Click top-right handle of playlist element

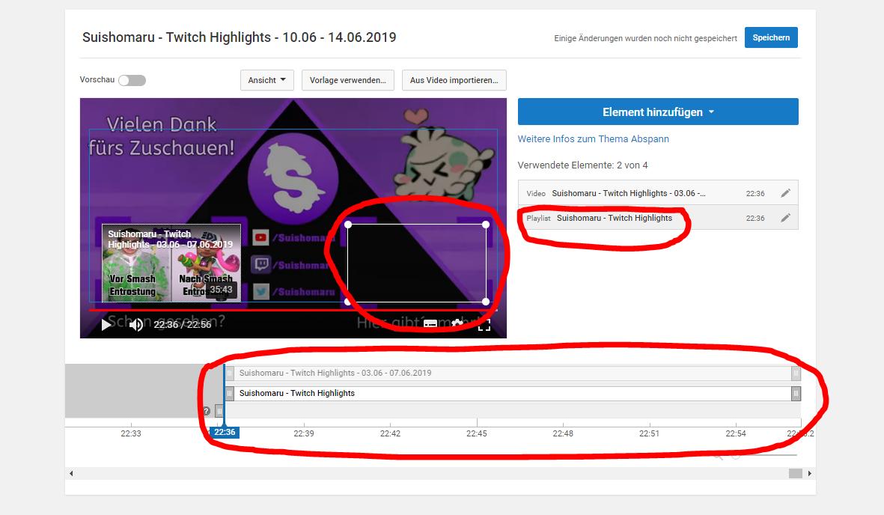coord(486,225)
